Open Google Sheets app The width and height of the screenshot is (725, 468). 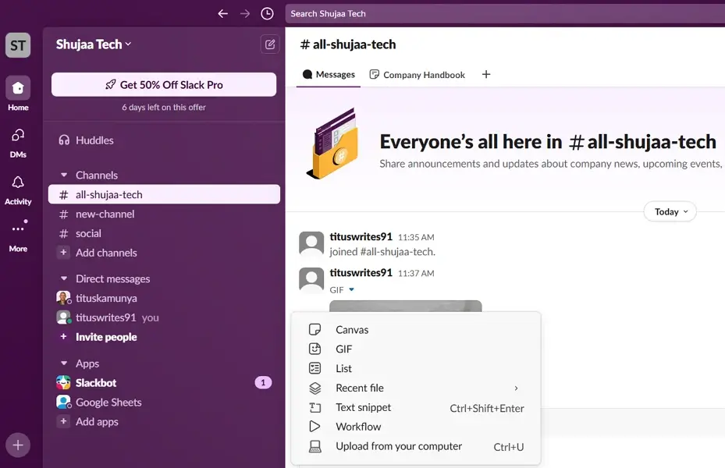(164, 402)
